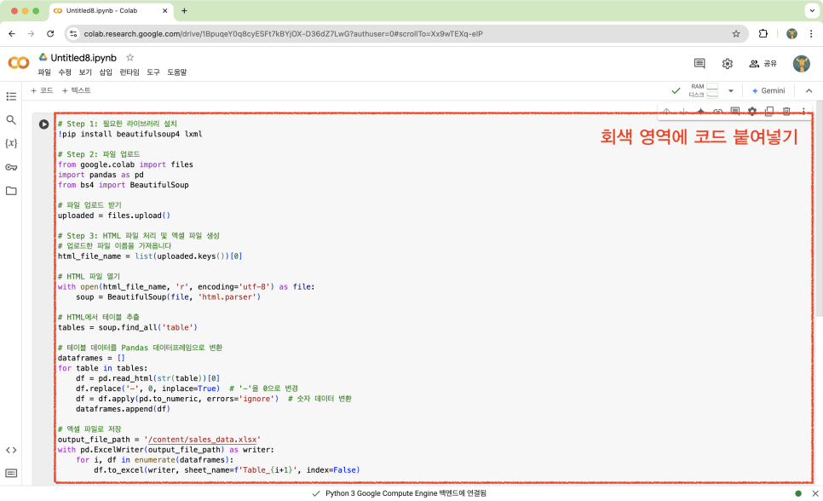Image resolution: width=823 pixels, height=501 pixels.
Task: Add a new code cell with '+ 코드'
Action: pos(43,90)
